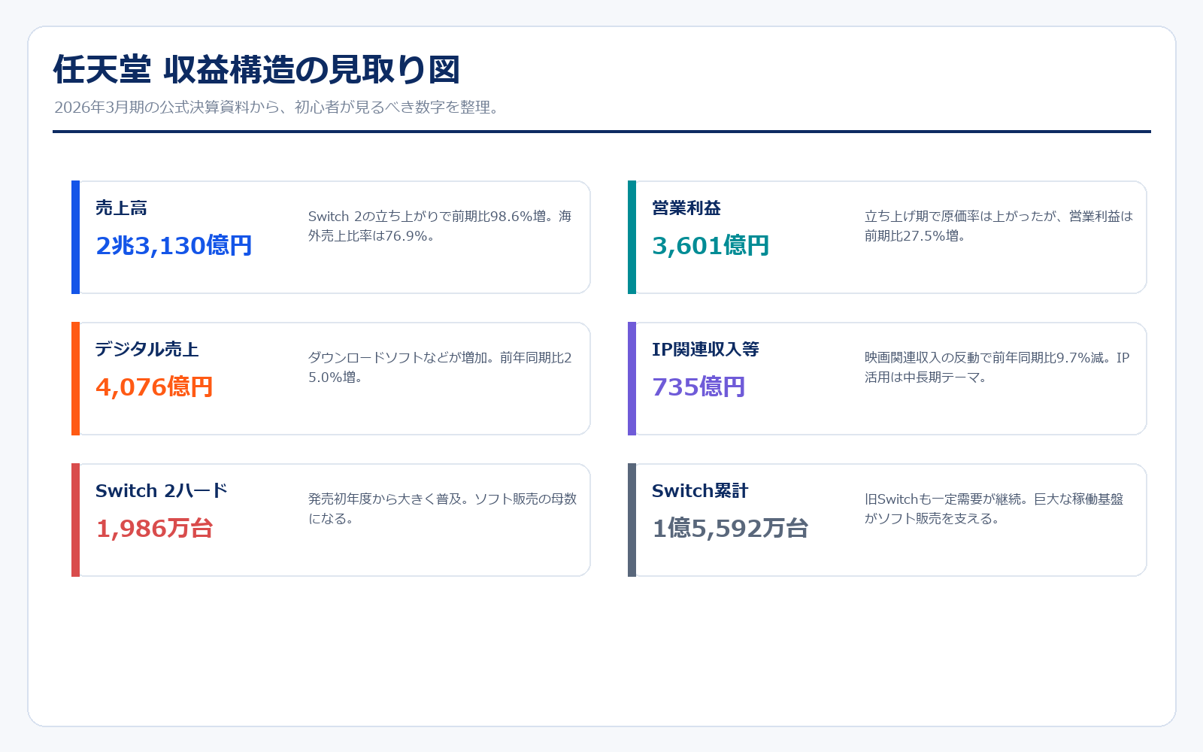Click the description mentioning 前年同期比9.7%減
Screen dimensions: 1203x752
[x=998, y=367]
